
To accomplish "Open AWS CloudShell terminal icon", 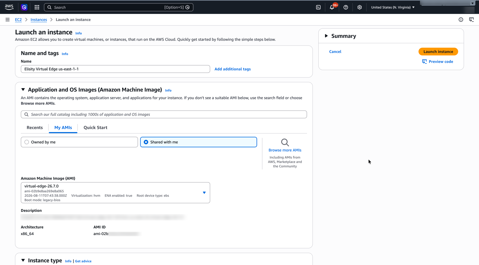I will coord(318,7).
